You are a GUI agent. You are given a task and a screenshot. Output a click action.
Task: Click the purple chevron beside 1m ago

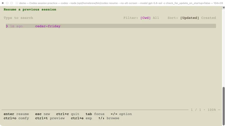tap(7, 26)
